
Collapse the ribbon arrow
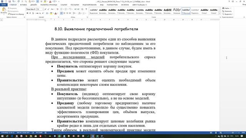(x=244, y=17)
